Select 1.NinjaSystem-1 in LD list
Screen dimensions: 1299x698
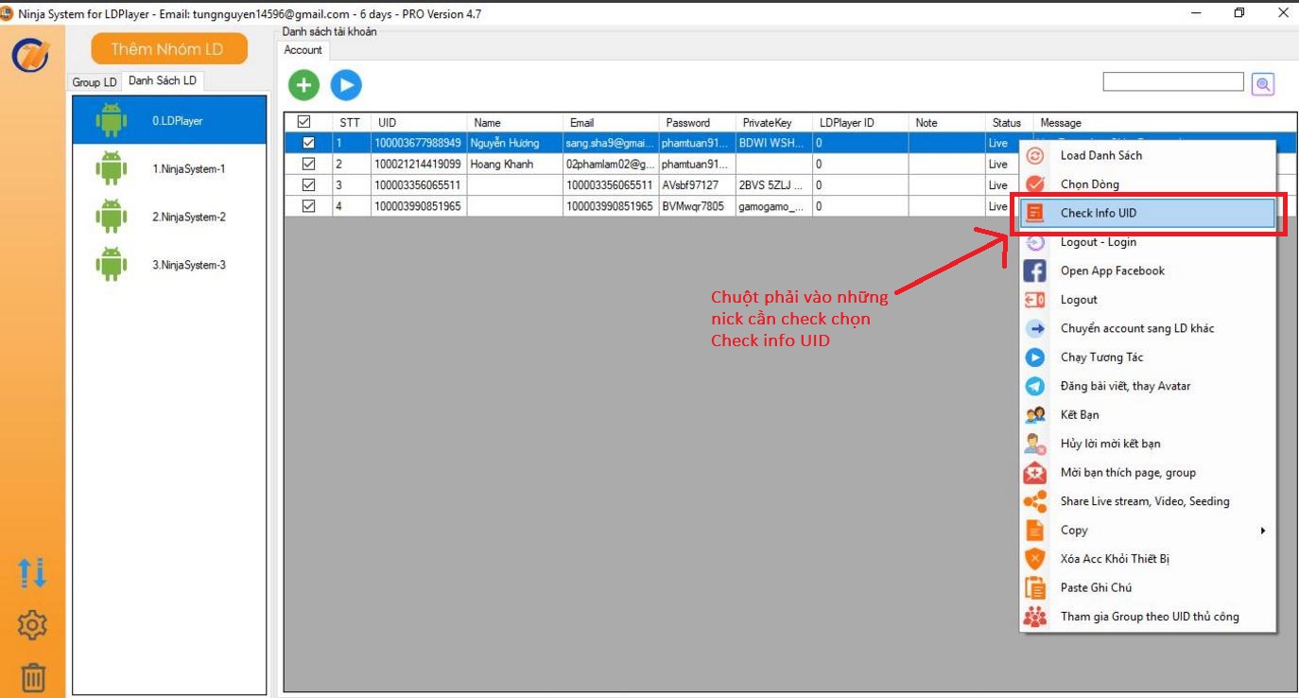(x=169, y=168)
